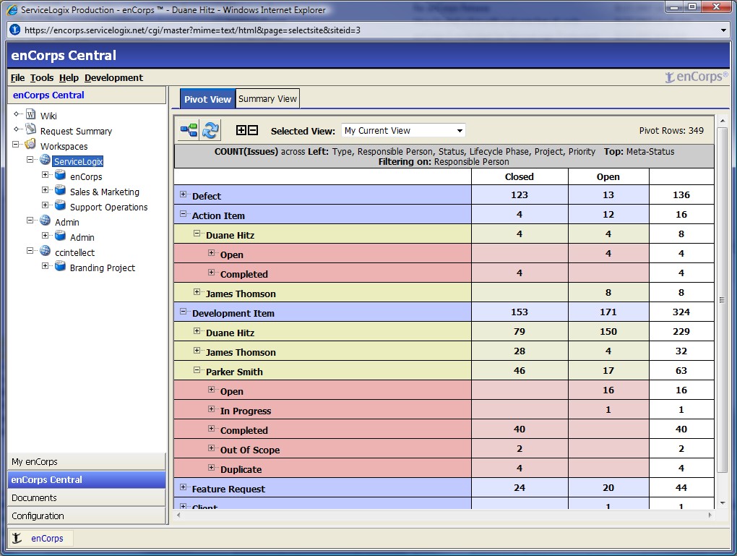Image resolution: width=737 pixels, height=556 pixels.
Task: Select the Sales & Marketing workspace
Action: click(x=104, y=192)
